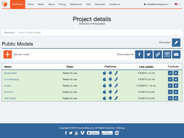Open the Pricing menu item
This screenshot has width=184, height=138.
click(62, 4)
